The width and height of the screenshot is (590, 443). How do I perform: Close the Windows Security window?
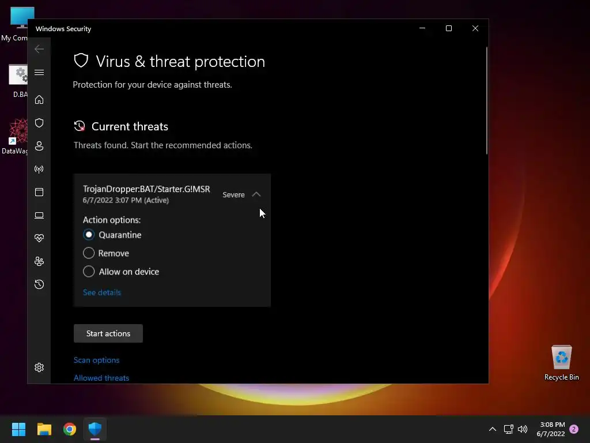(x=475, y=28)
